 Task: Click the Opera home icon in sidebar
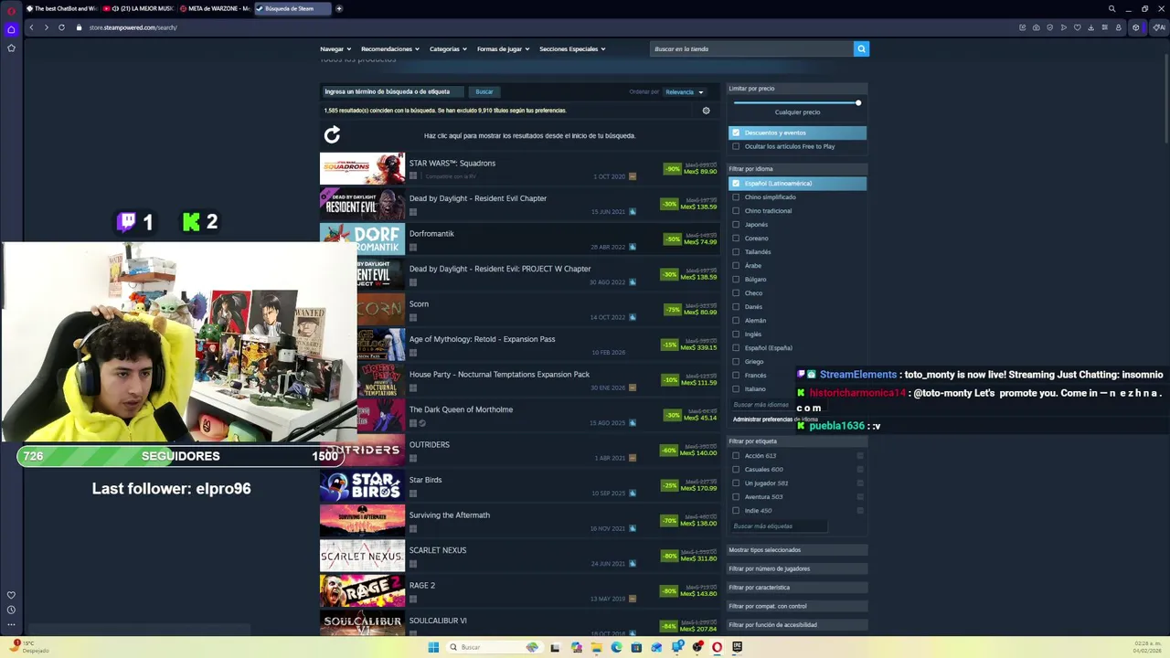tap(11, 29)
